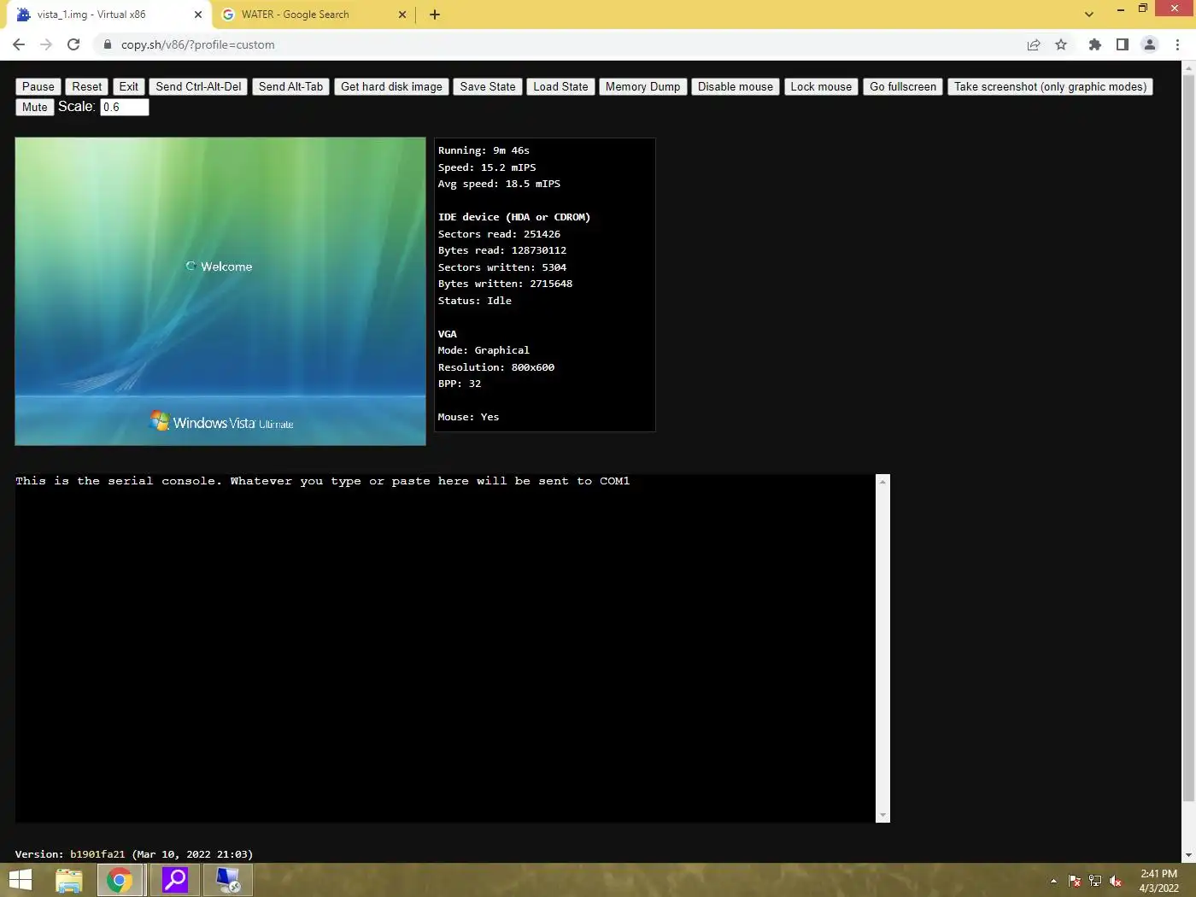Screen dimensions: 1196x897
Task: Click the "Mouse: Yes" text
Action: tap(468, 417)
